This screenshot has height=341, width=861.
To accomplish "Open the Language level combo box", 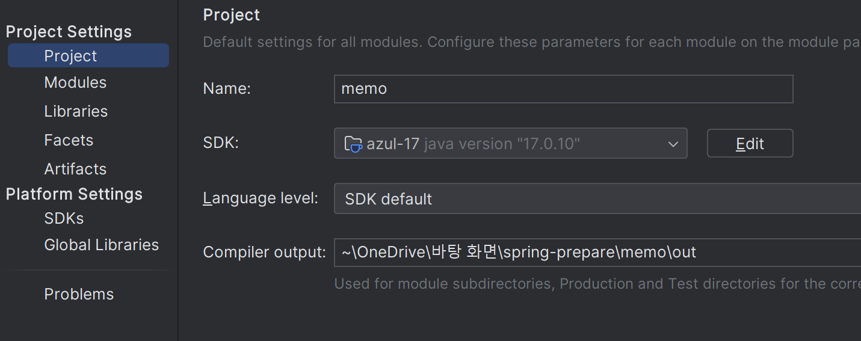I will click(597, 198).
